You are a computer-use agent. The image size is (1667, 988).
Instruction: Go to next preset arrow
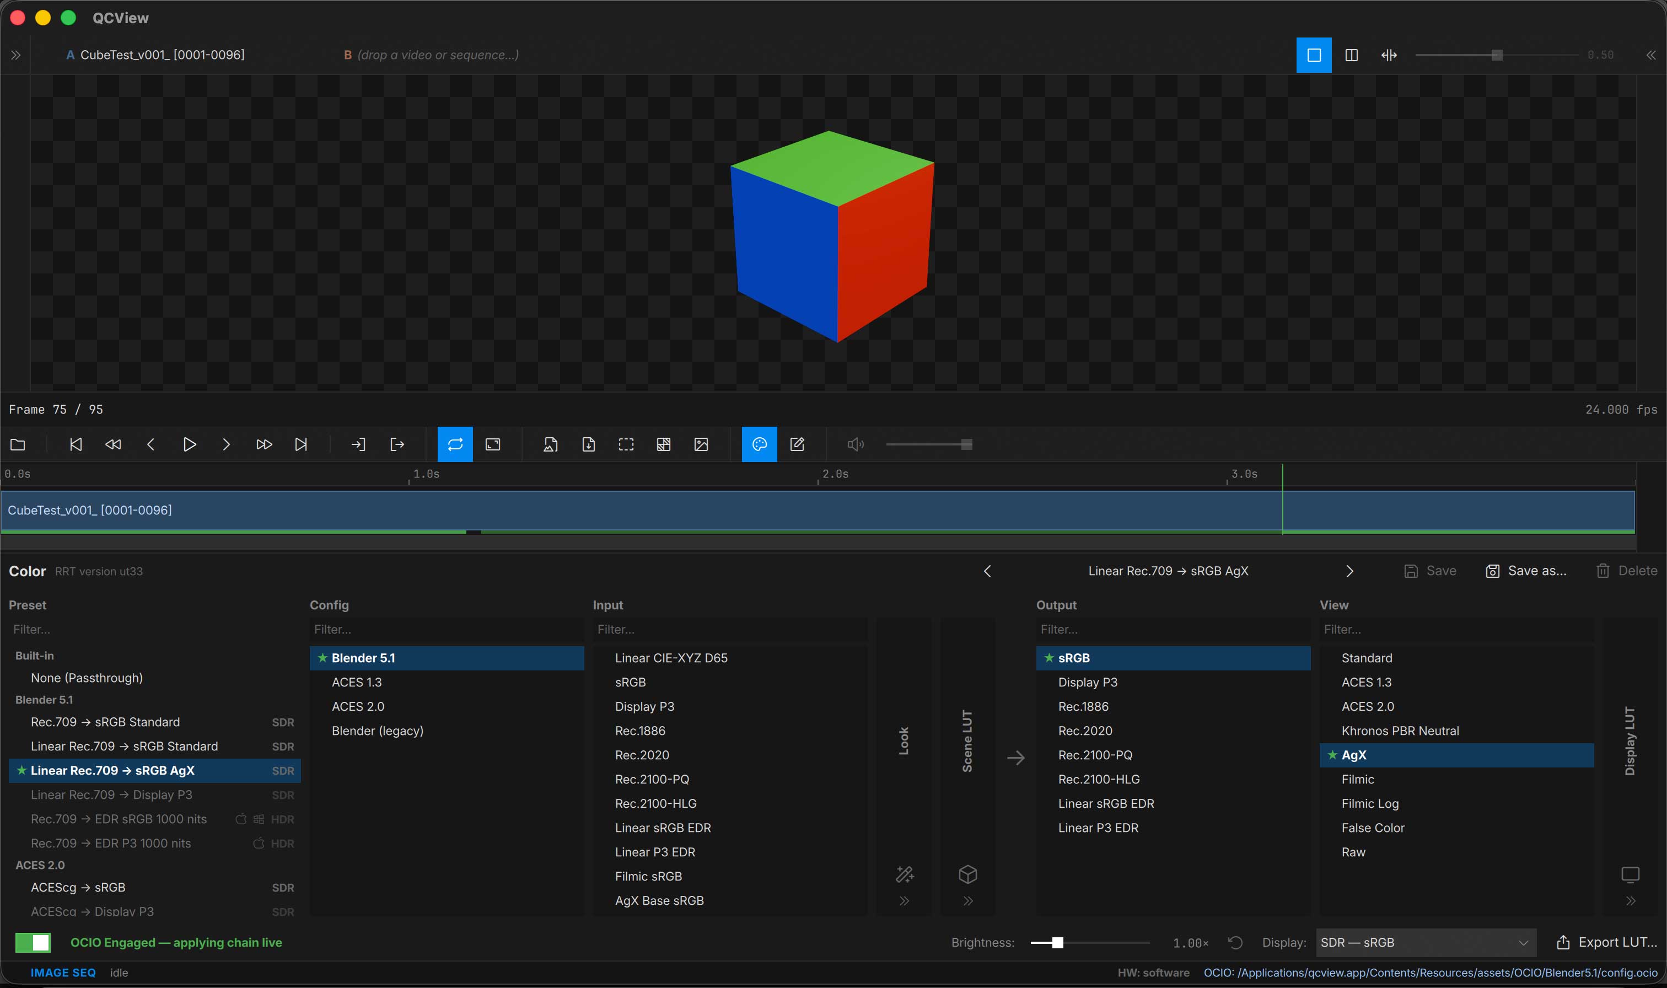pos(1349,571)
